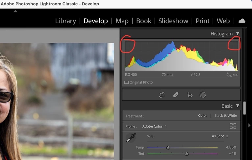This screenshot has width=252, height=160.
Task: Open the As Shot white balance dropdown
Action: pos(220,136)
